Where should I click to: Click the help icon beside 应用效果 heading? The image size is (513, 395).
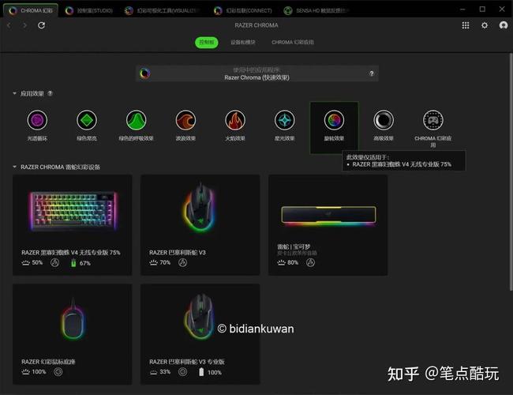[50, 93]
